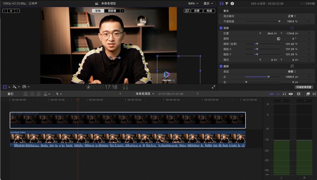Expand the viewer zoom 64% menu

click(x=193, y=3)
